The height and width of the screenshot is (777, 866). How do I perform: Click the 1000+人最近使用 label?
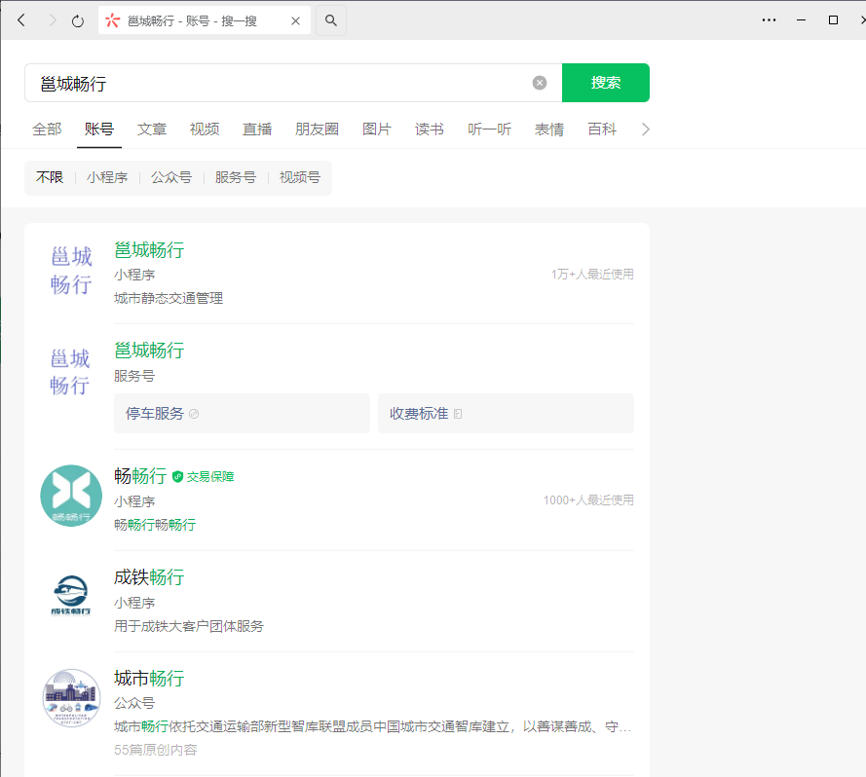coord(588,500)
